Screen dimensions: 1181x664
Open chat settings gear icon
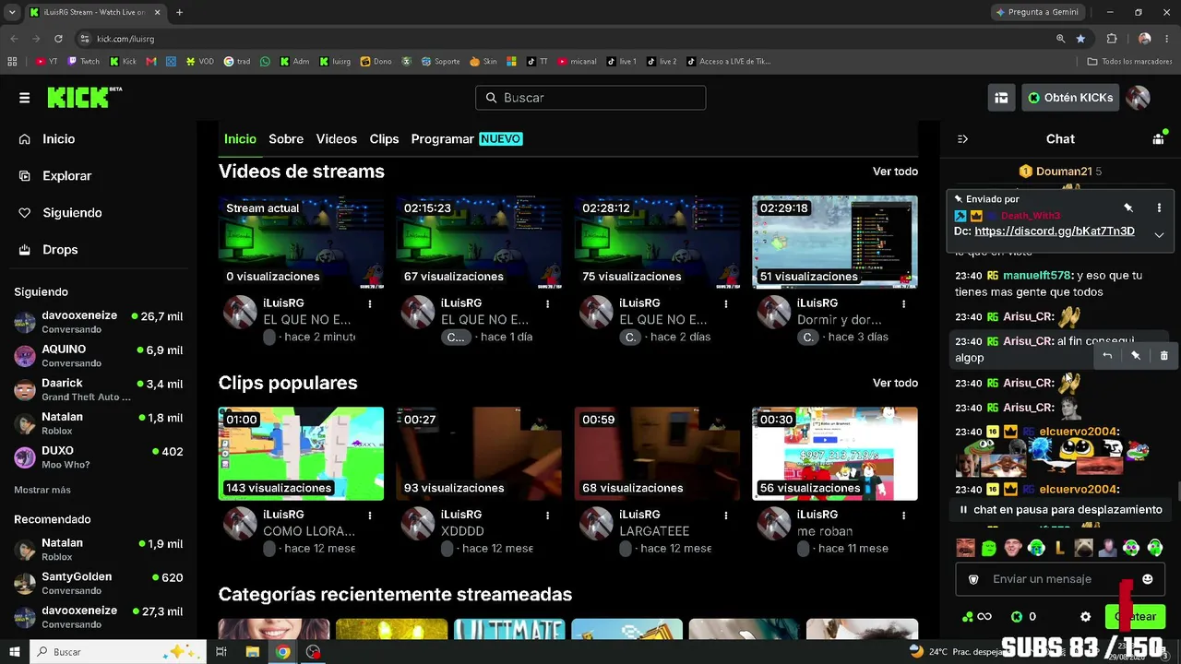[1086, 617]
